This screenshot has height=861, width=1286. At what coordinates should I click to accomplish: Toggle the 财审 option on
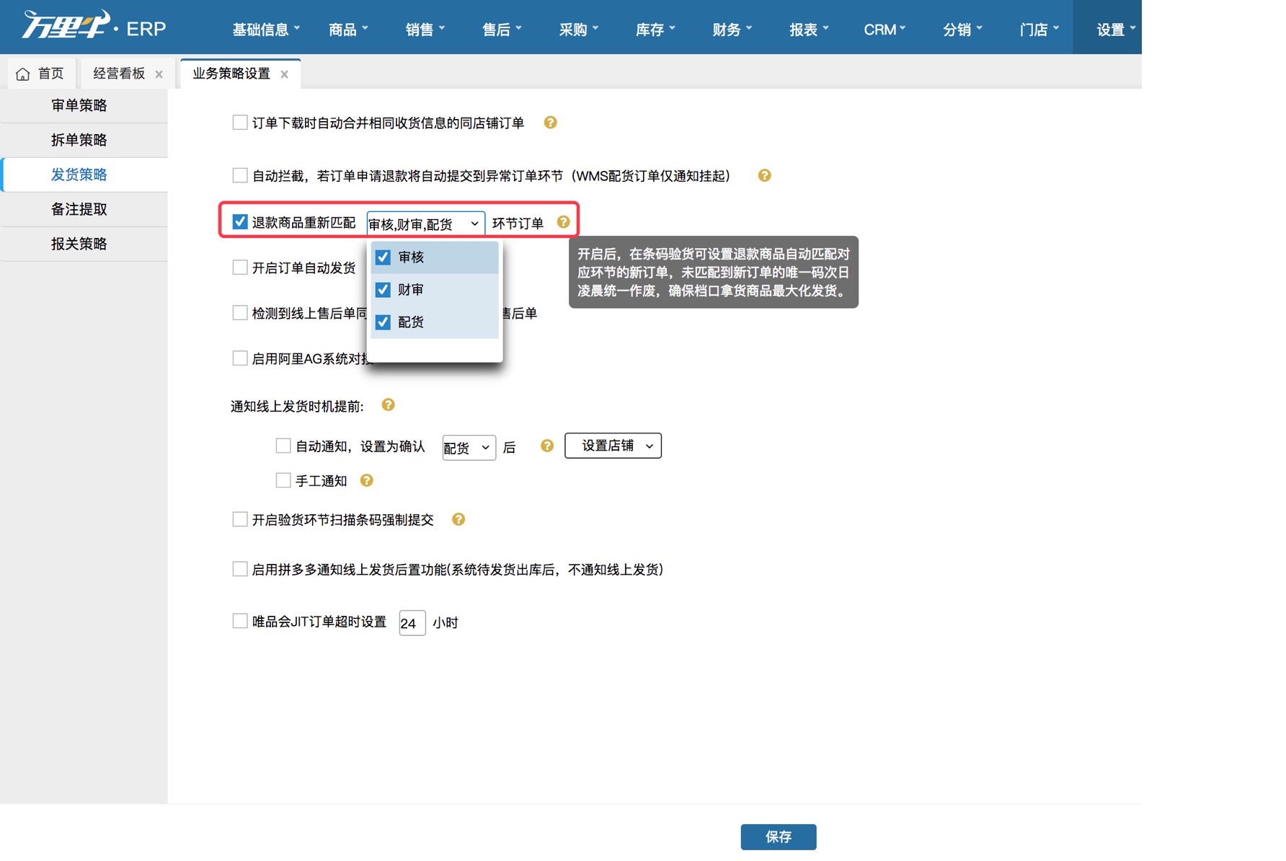tap(383, 289)
